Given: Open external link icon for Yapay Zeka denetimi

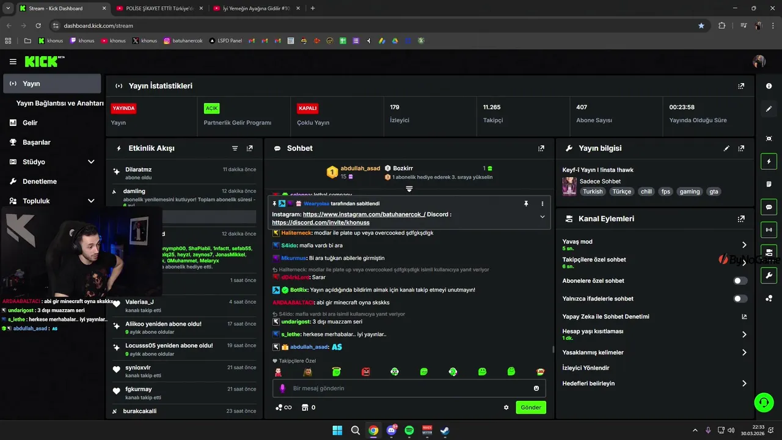Looking at the screenshot, I should 744,317.
